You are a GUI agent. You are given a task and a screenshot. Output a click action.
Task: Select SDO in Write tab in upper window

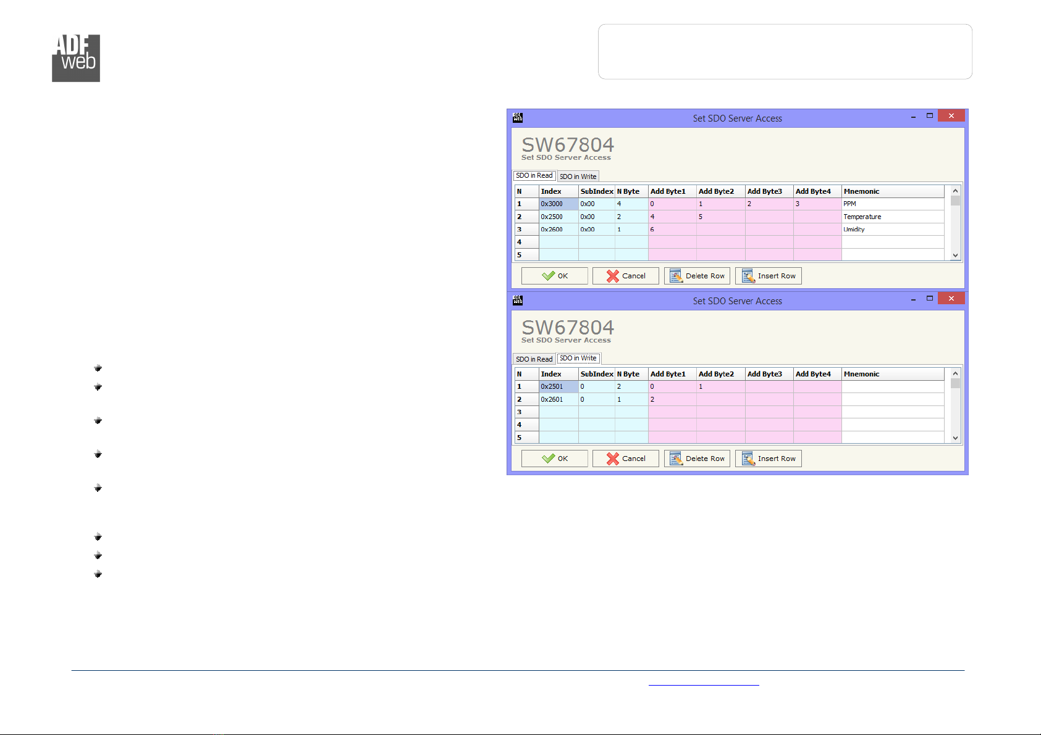578,176
